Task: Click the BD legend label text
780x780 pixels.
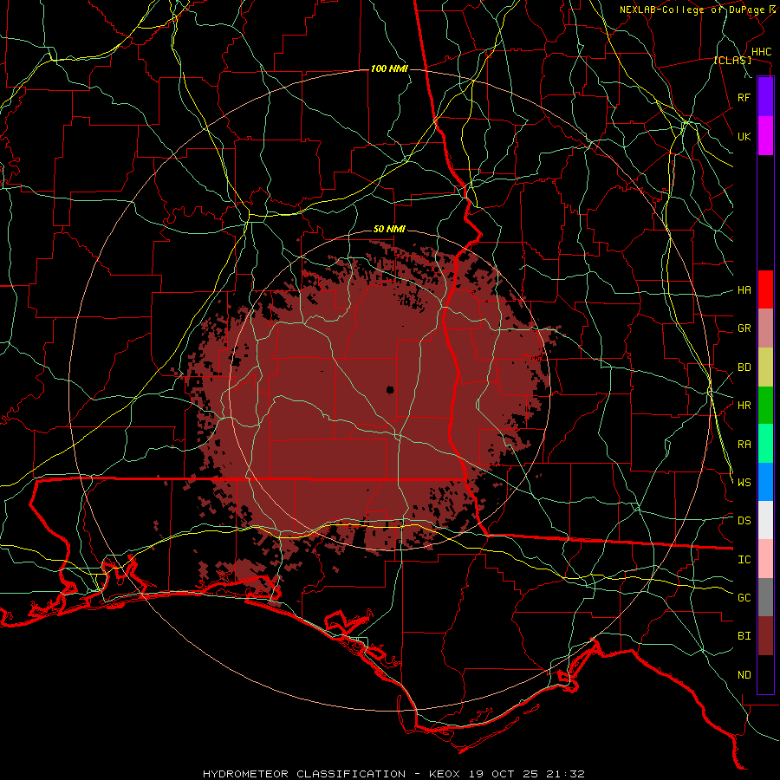Action: [744, 367]
